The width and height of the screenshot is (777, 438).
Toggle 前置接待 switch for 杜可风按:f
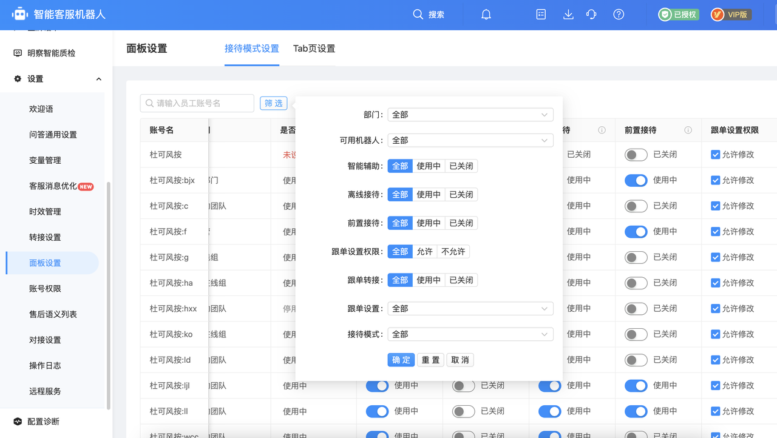point(636,232)
